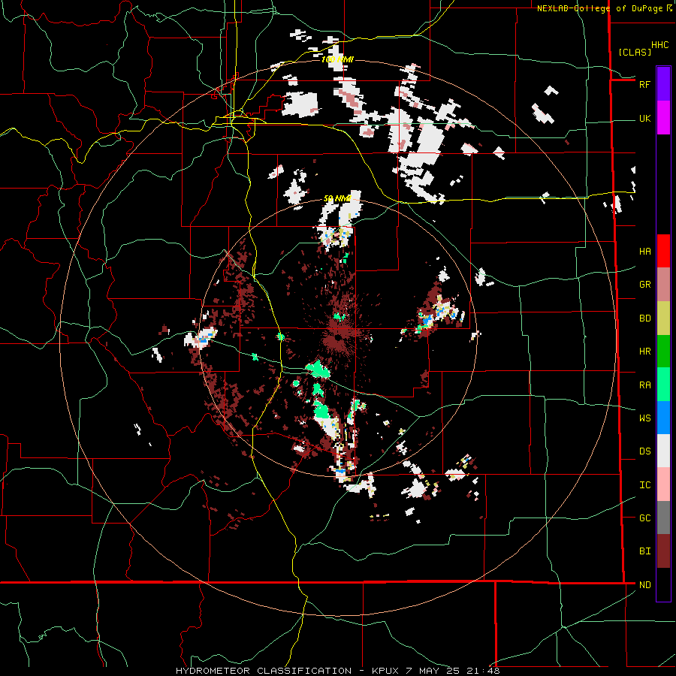Click the HHC product code text
The width and height of the screenshot is (676, 676).
[x=659, y=45]
